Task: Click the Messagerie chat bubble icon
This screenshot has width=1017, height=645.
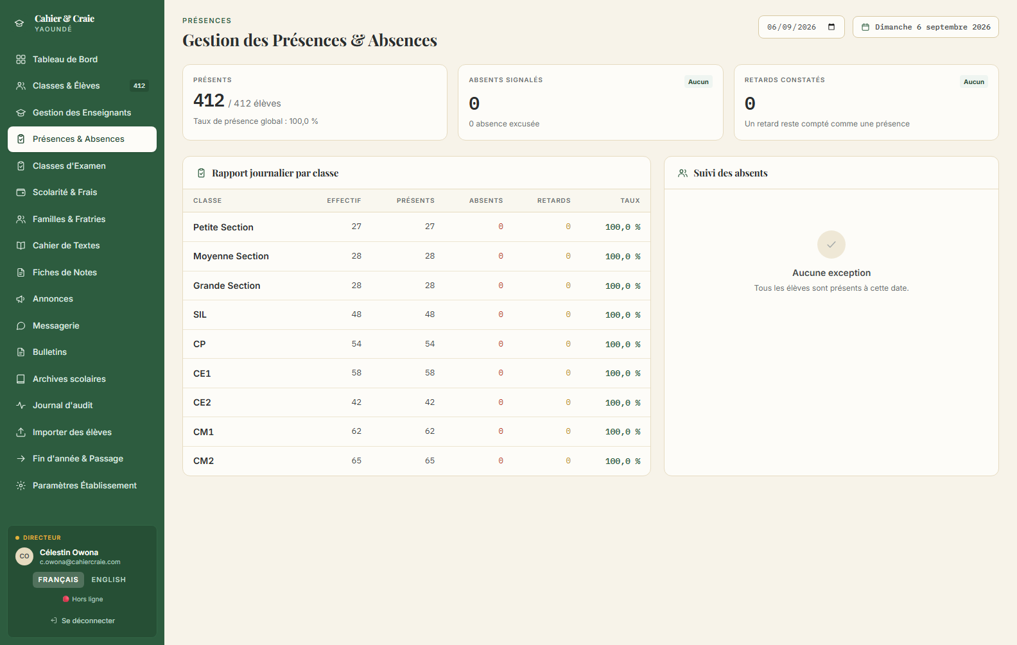Action: pyautogui.click(x=21, y=326)
